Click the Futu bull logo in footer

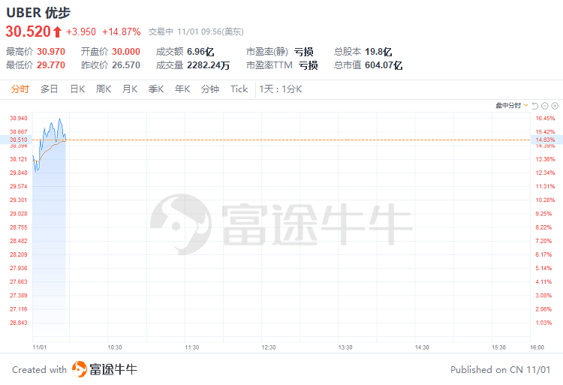(x=80, y=369)
